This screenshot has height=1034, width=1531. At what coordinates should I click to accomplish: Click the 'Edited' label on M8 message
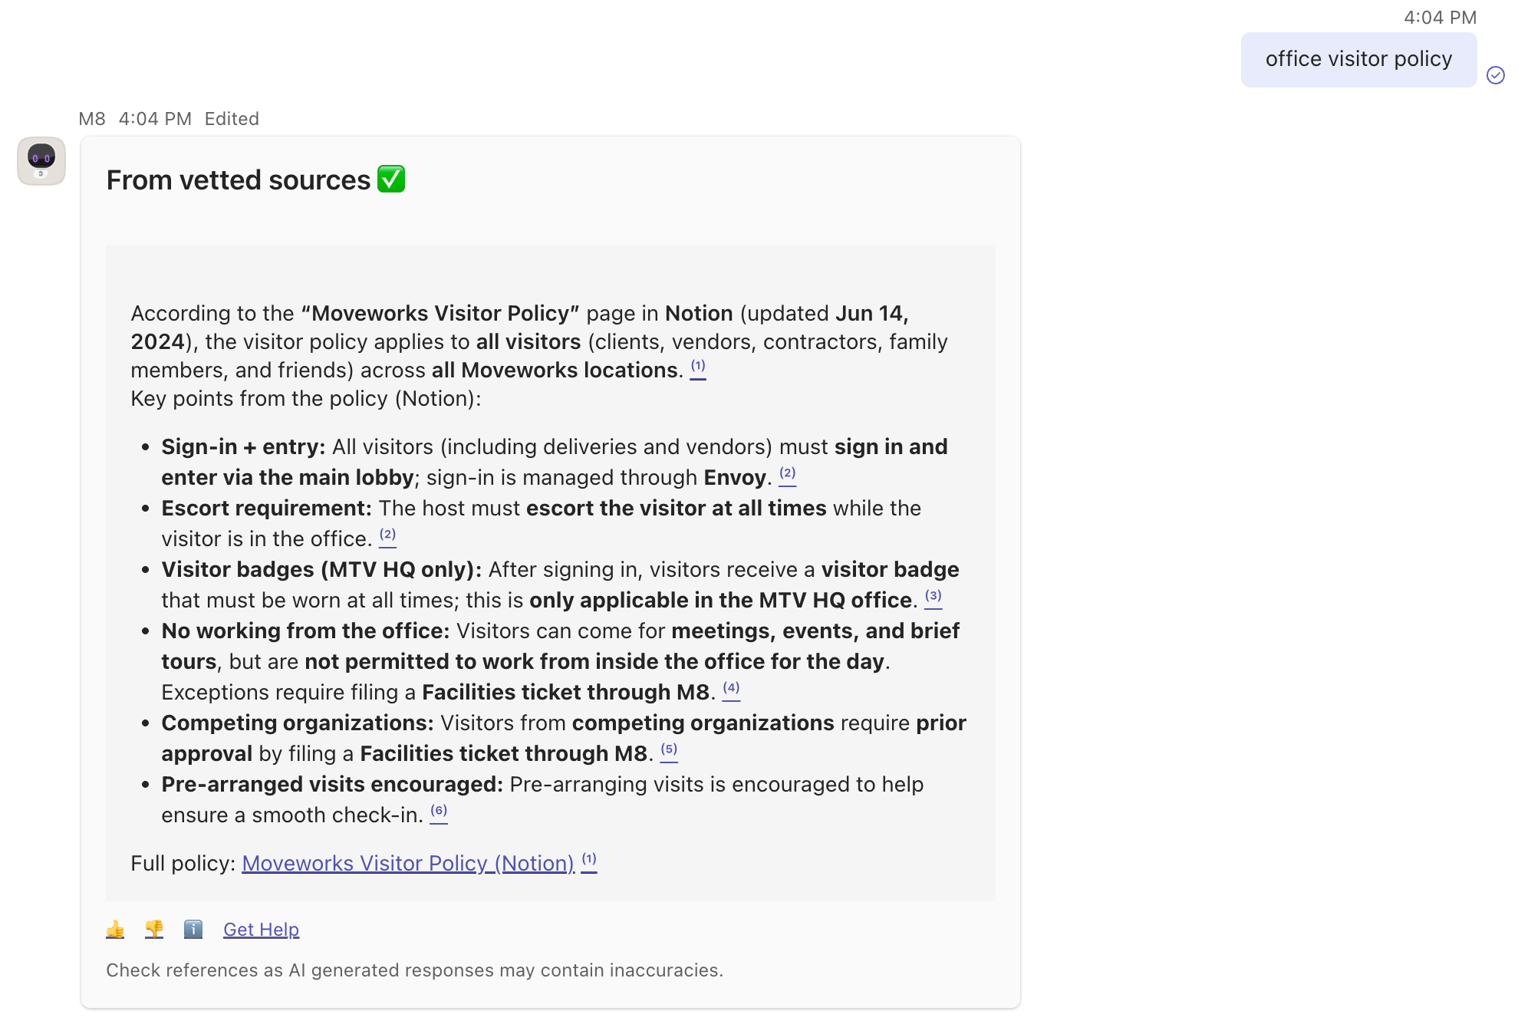point(232,119)
